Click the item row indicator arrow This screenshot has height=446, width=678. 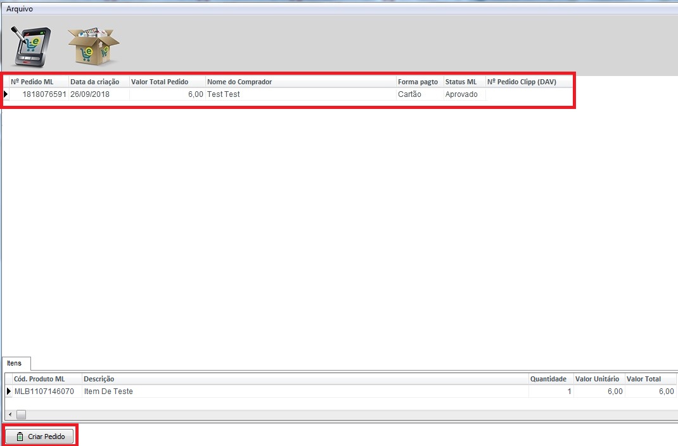[x=9, y=392]
